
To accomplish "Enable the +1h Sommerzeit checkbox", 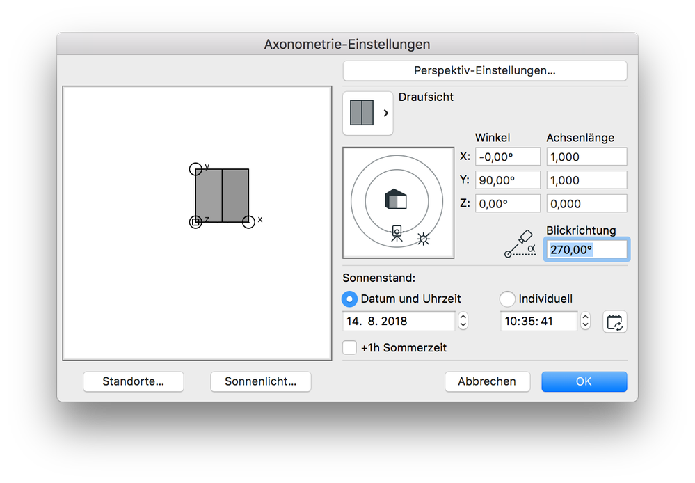I will coord(349,347).
